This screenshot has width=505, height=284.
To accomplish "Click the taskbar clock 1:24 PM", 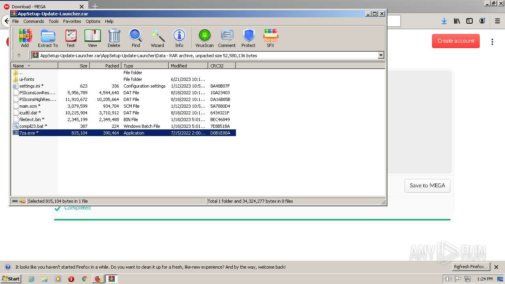I will [x=484, y=279].
